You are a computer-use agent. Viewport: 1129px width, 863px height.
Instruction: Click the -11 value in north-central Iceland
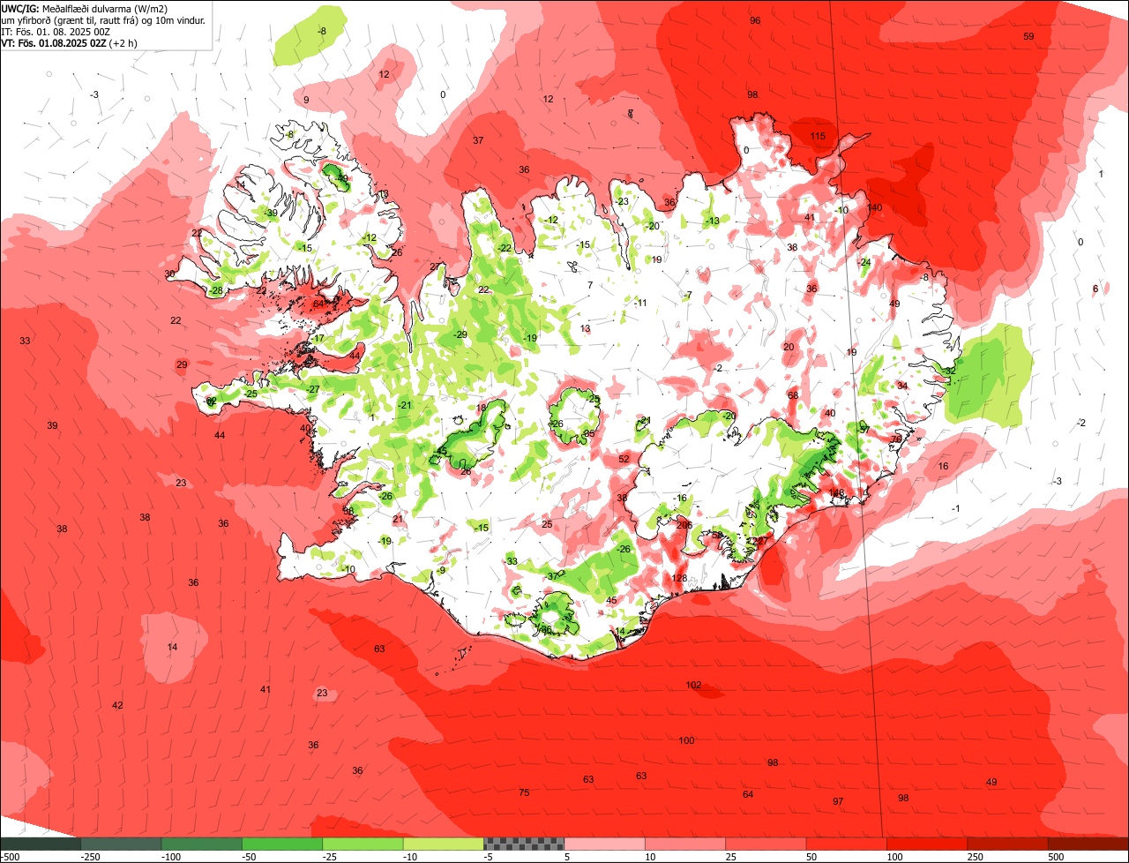point(640,303)
